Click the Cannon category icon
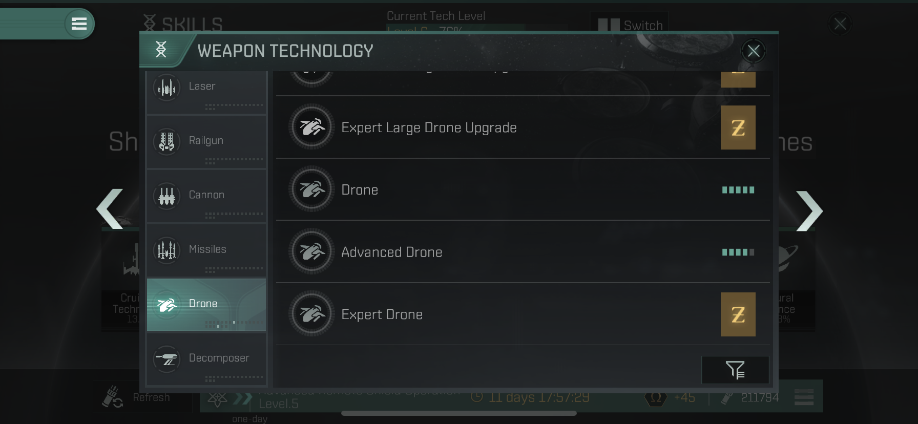The width and height of the screenshot is (918, 424). 166,196
